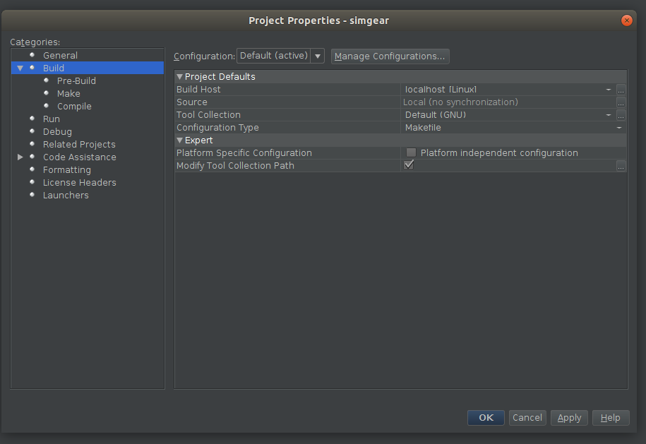The width and height of the screenshot is (646, 444).
Task: Open the Pre-Build subcategory
Action: [x=76, y=80]
